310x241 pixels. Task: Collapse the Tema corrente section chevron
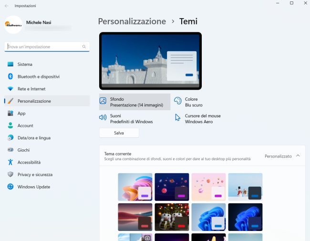click(x=298, y=156)
